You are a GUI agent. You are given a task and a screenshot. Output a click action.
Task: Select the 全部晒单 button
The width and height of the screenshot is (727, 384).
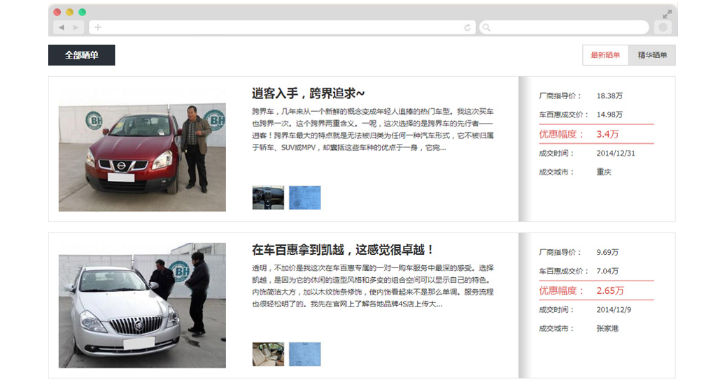[x=82, y=55]
